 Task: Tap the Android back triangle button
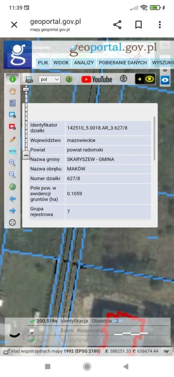click(x=126, y=366)
